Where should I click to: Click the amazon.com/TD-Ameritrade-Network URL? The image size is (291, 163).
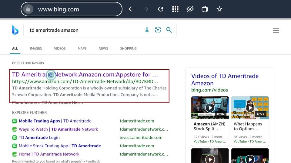(x=85, y=81)
